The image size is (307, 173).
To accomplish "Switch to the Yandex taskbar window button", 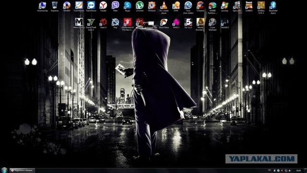I will tap(22, 171).
